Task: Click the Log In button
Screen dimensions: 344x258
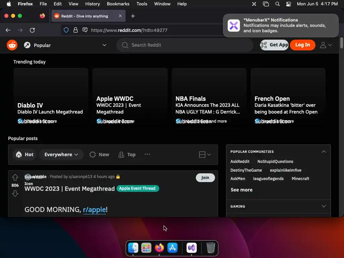Action: coord(303,45)
